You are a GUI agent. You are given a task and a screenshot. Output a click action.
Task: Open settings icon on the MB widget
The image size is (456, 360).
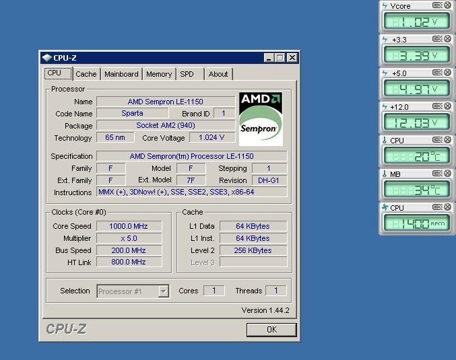click(x=436, y=174)
